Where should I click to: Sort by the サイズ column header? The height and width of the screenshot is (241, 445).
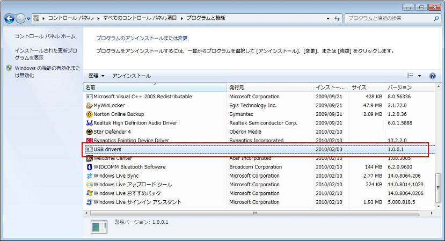pyautogui.click(x=367, y=87)
